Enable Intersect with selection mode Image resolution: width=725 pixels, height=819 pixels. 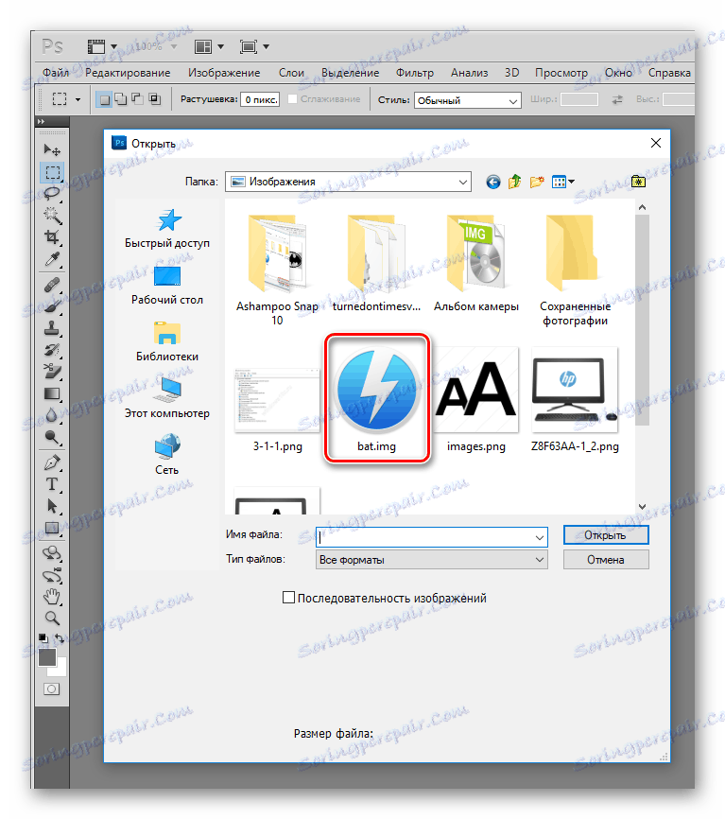(x=154, y=99)
